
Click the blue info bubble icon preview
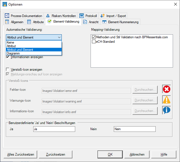pos(167,110)
